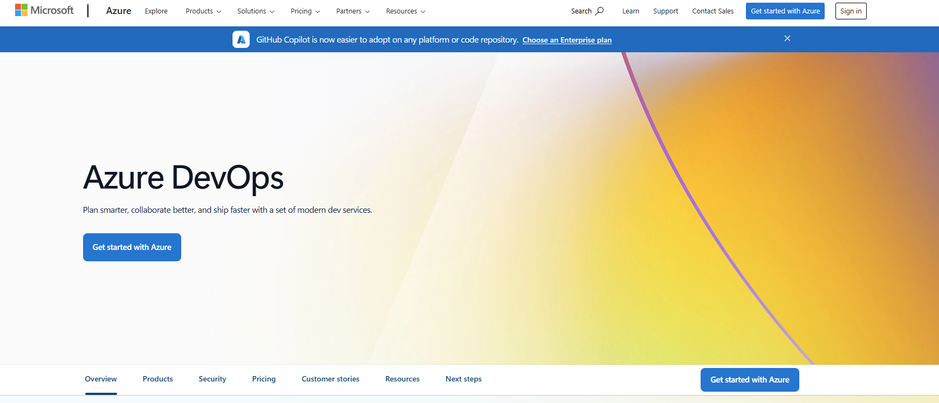Click hero Get started with Azure button
939x403 pixels.
132,247
